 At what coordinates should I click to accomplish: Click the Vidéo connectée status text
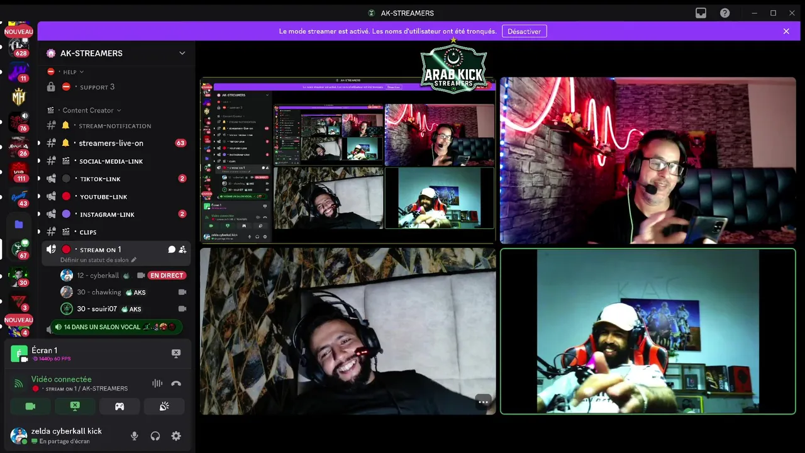pyautogui.click(x=62, y=379)
